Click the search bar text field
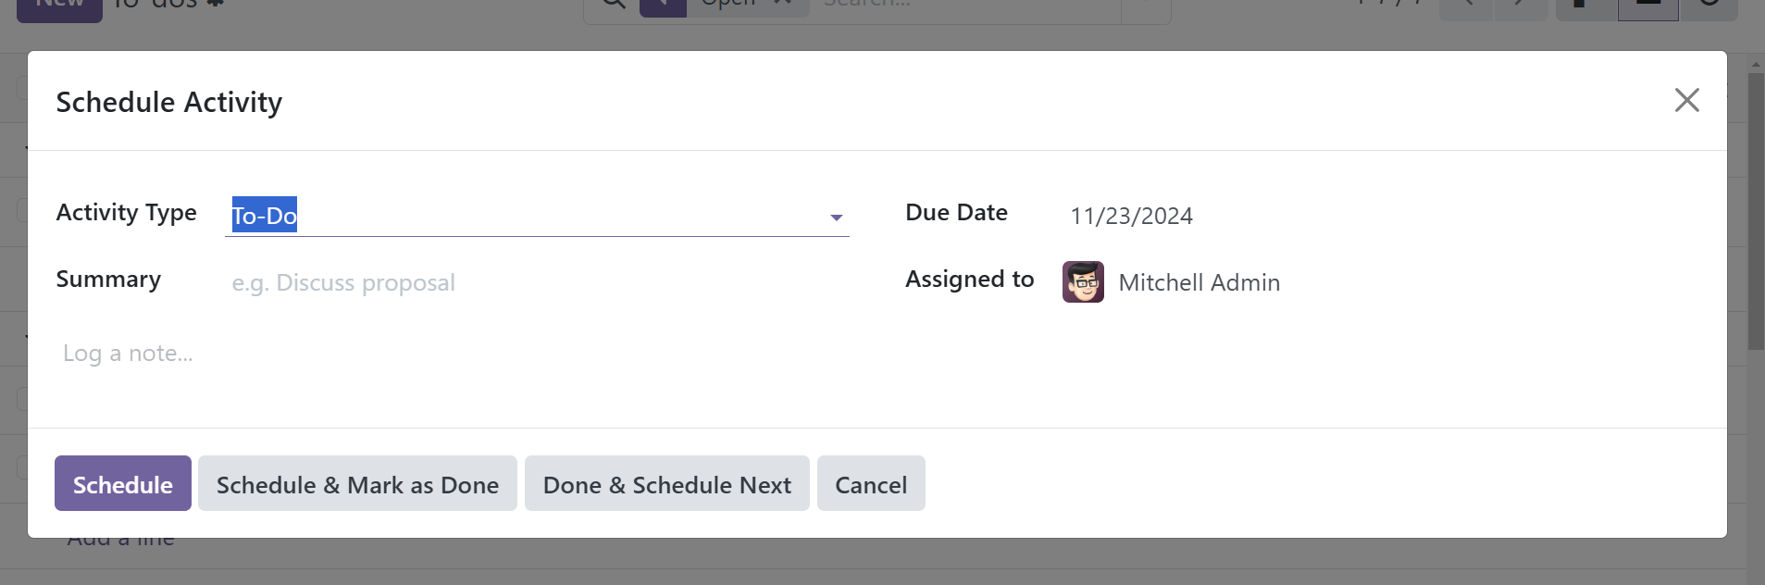Screen dimensions: 1765x585 point(967,6)
